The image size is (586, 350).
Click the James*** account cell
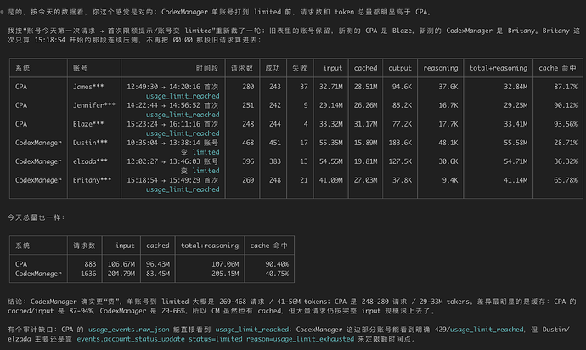[88, 87]
